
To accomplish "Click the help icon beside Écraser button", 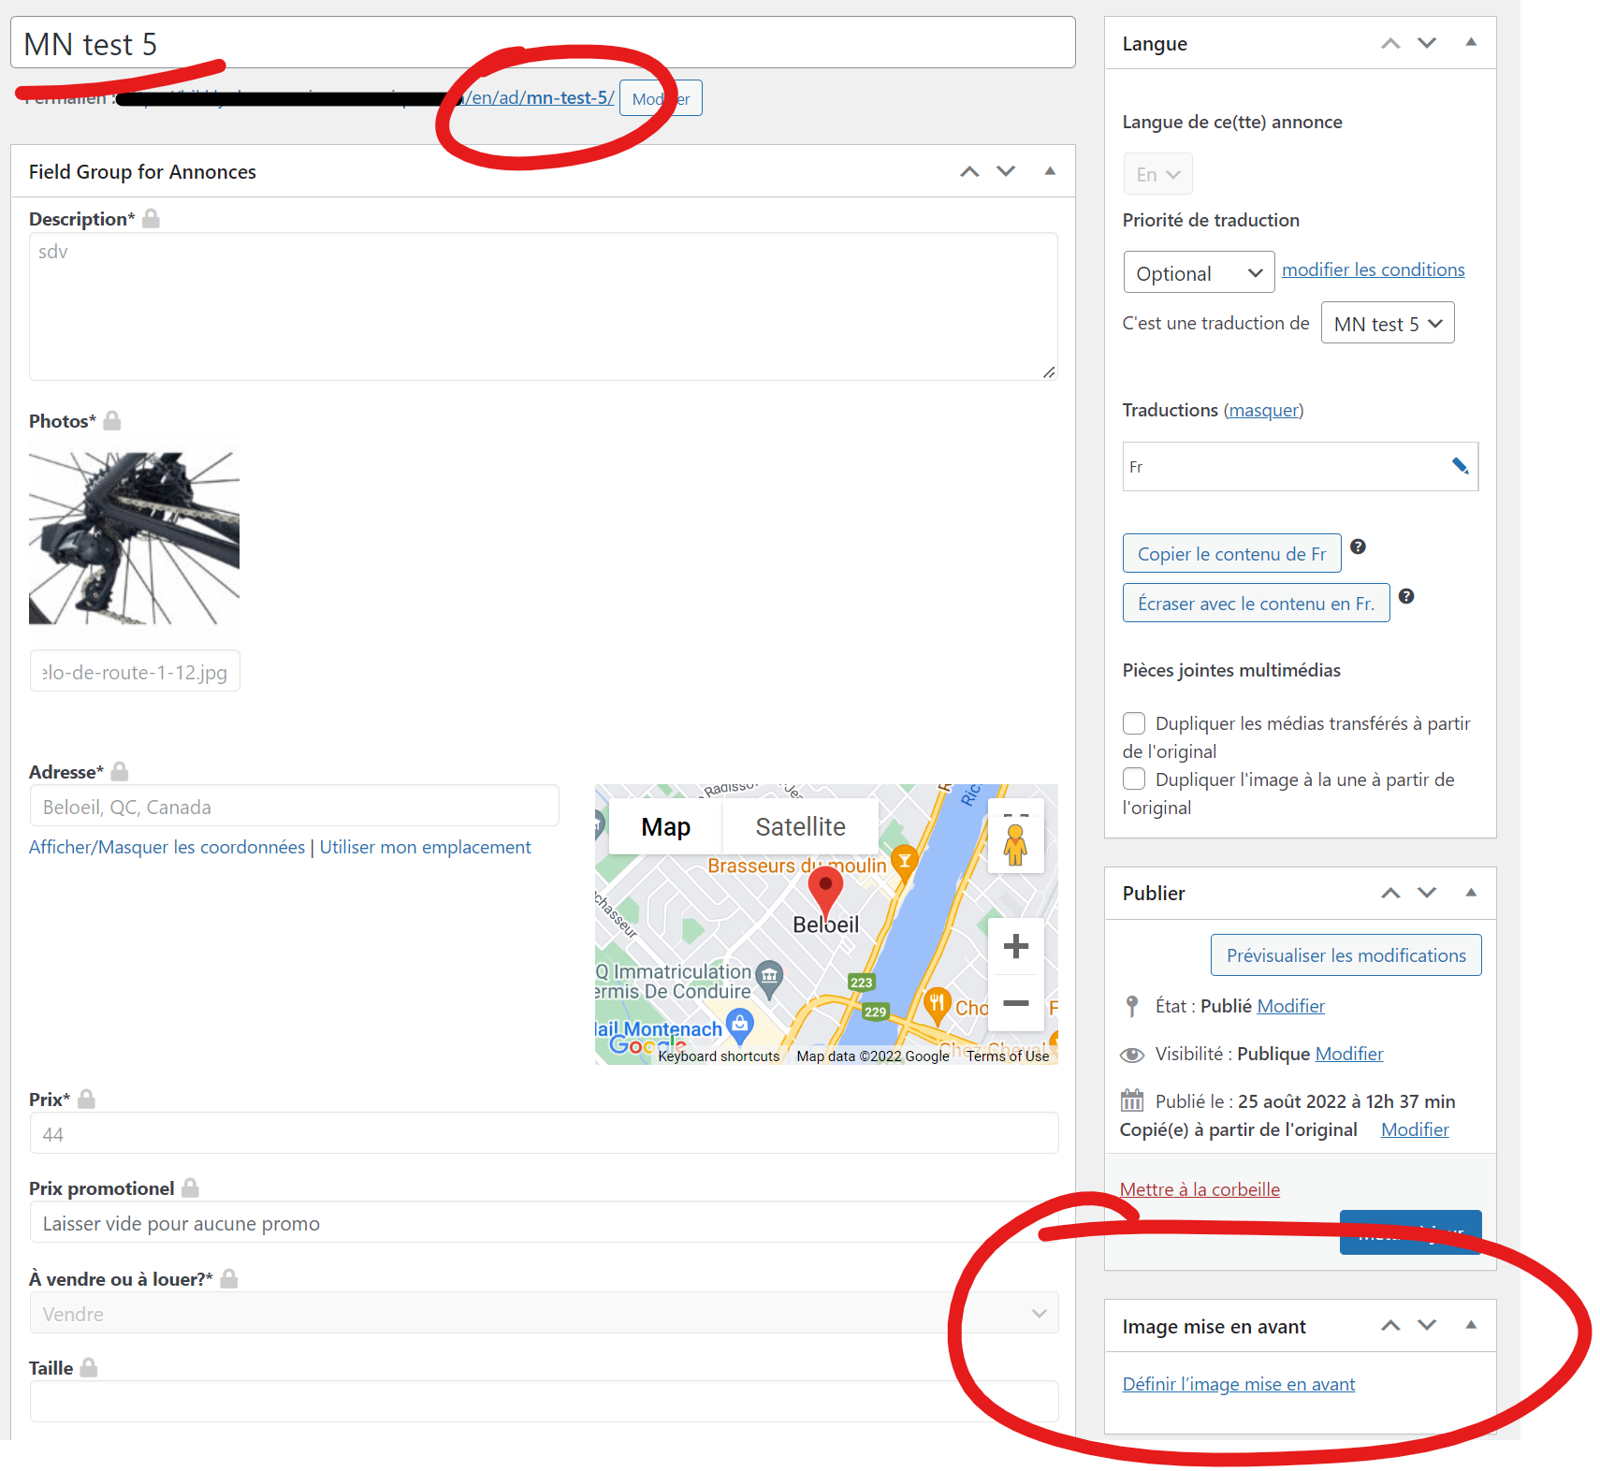I will point(1405,597).
